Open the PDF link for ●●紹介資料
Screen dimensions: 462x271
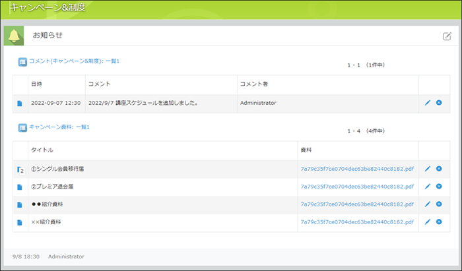(x=357, y=204)
